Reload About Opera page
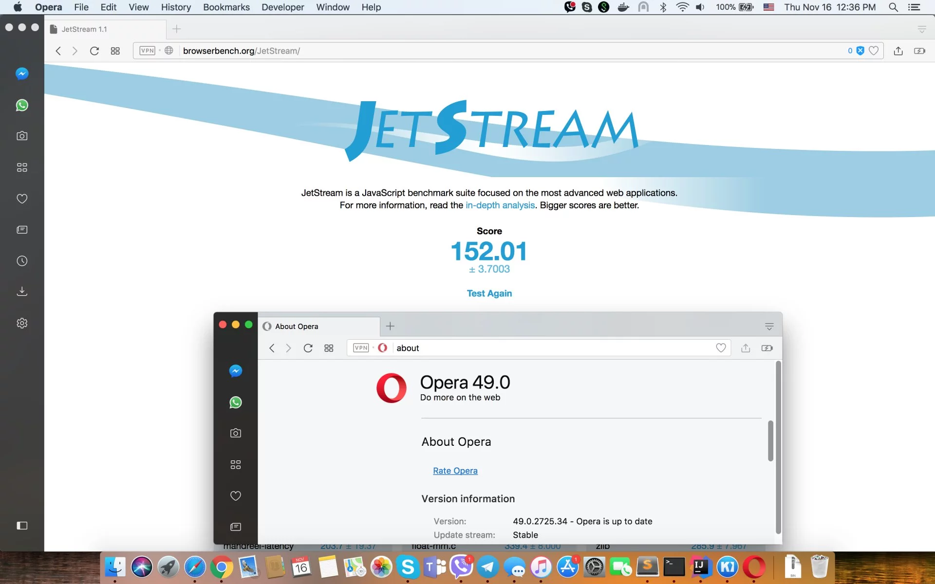The height and width of the screenshot is (584, 935). pyautogui.click(x=308, y=348)
